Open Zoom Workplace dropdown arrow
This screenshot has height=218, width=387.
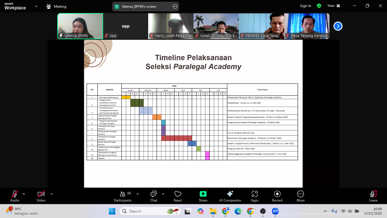click(36, 6)
